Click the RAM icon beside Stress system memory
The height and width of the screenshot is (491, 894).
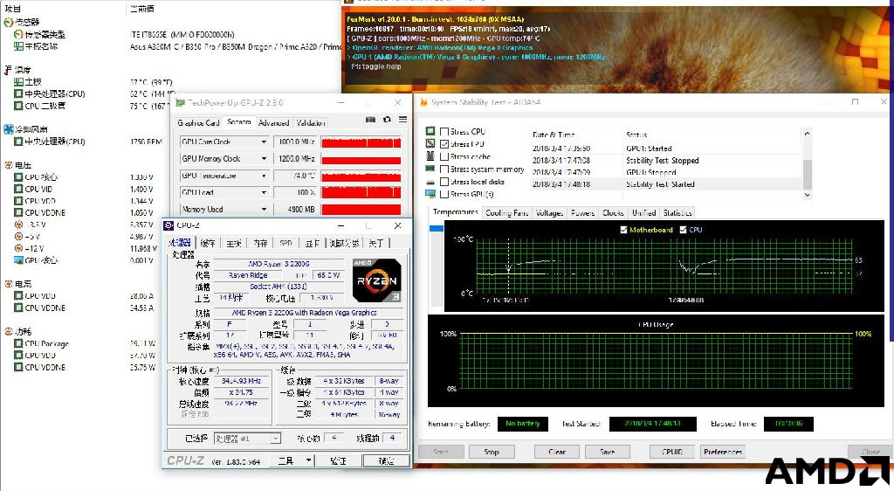430,169
